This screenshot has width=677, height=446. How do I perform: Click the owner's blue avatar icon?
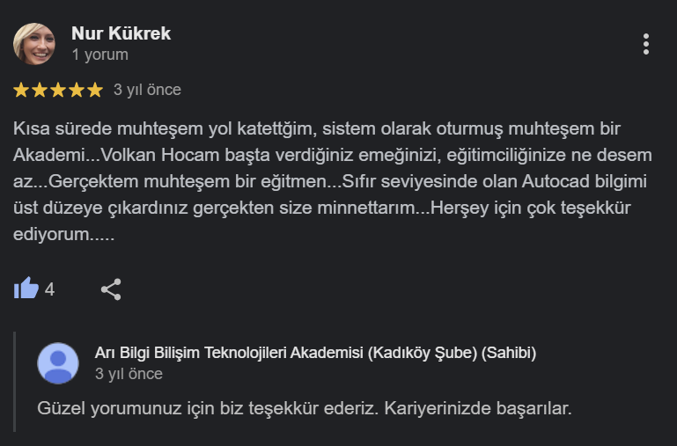tap(58, 362)
